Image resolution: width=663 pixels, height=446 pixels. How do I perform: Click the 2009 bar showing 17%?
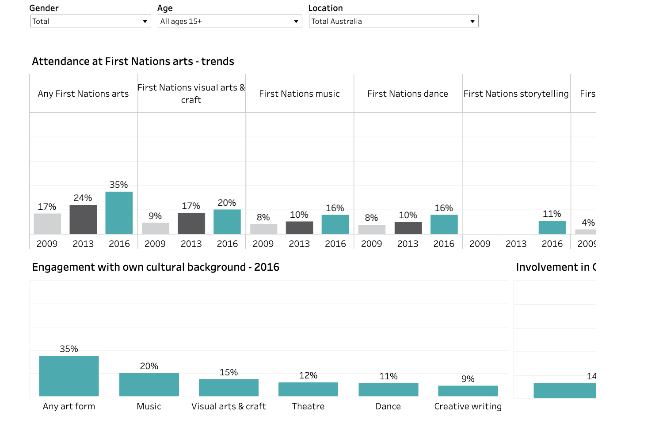47,224
